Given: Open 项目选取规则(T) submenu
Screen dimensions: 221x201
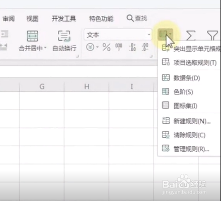Looking at the screenshot, I should [x=189, y=62].
